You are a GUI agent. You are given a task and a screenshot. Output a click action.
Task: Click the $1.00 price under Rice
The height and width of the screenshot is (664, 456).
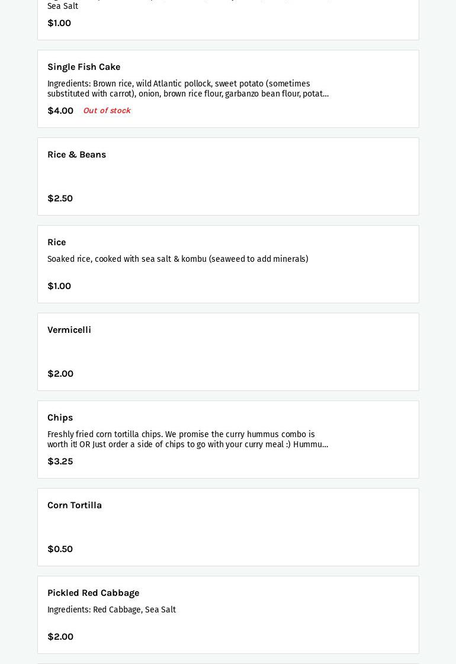[x=59, y=286]
